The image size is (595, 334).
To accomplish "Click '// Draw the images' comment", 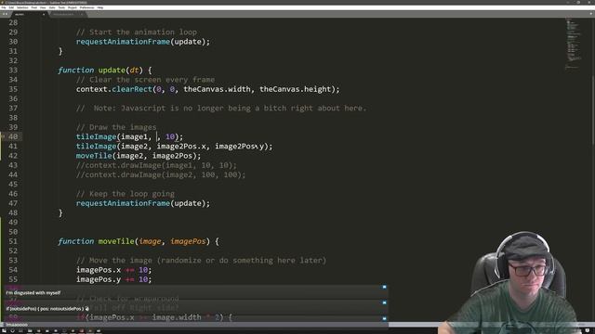I will click(x=116, y=127).
